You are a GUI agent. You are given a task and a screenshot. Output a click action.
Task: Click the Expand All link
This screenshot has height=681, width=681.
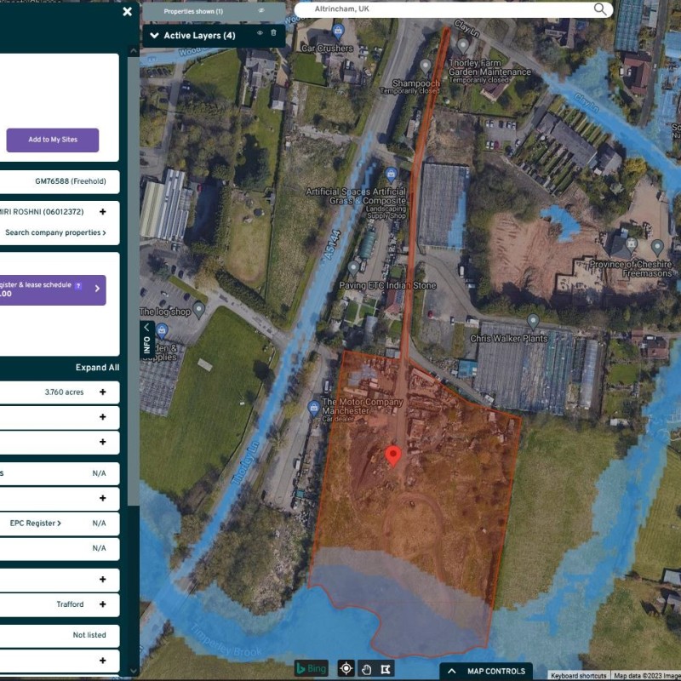[97, 368]
